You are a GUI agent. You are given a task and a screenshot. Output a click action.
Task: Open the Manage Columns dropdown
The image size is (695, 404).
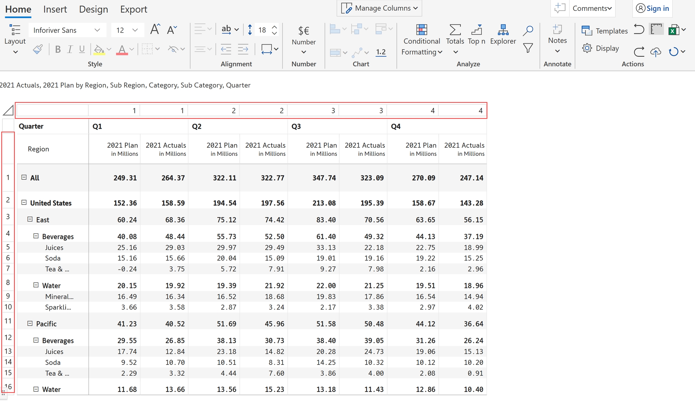click(x=379, y=8)
